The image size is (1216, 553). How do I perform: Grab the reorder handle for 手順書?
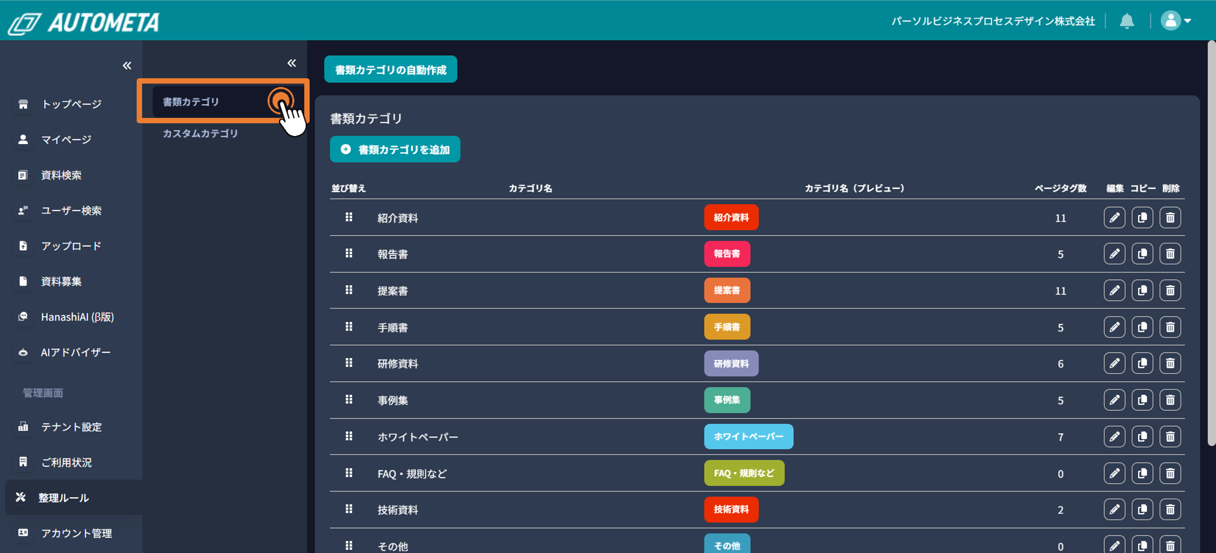pyautogui.click(x=349, y=327)
